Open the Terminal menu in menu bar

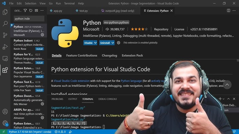[x=69, y=3]
